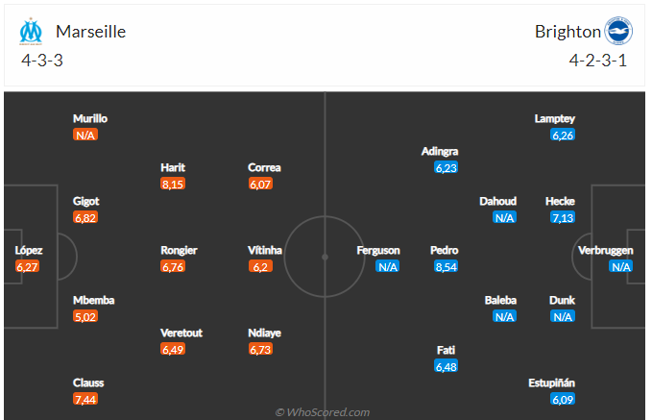Click the Marseille club crest icon
This screenshot has height=420, width=652.
[33, 32]
